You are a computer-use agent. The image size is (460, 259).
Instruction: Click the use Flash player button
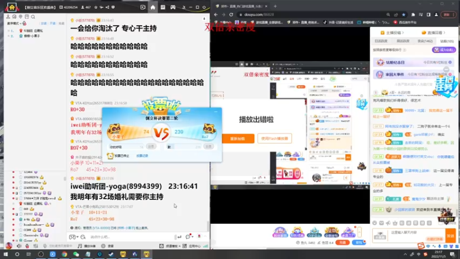tap(275, 138)
